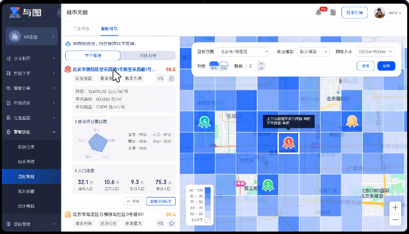
Task: Click the robot icon beside BI智能选址
Action: [x=68, y=44]
